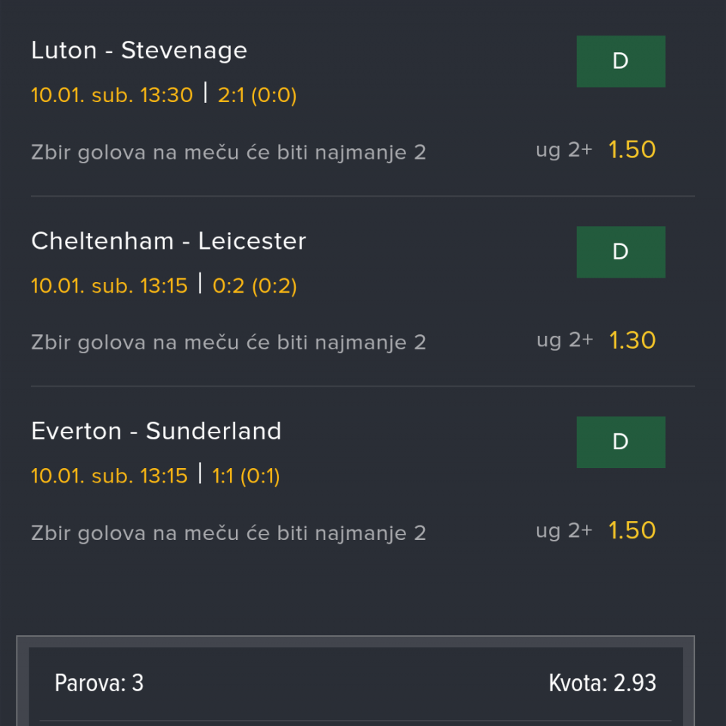Click the 1.50 odds for Luton match

(632, 150)
